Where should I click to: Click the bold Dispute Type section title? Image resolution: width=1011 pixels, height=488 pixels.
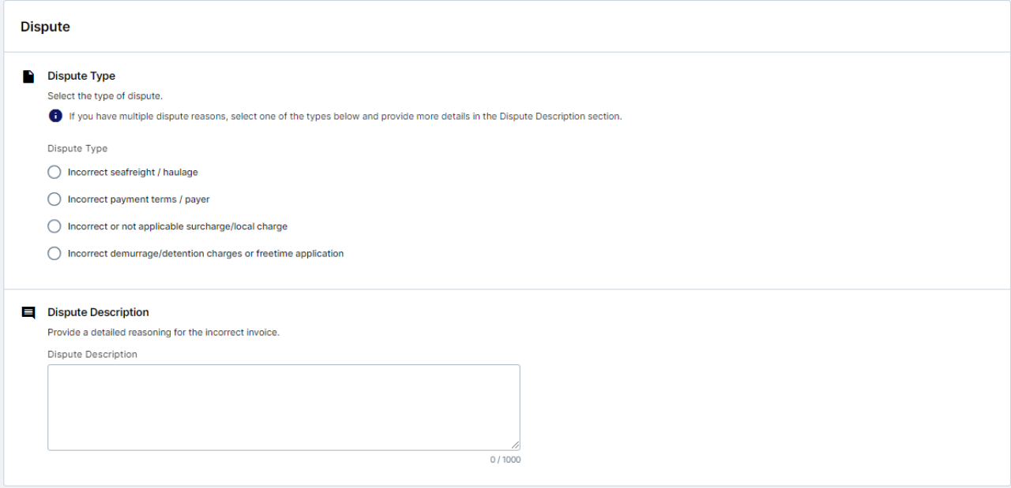click(x=81, y=76)
